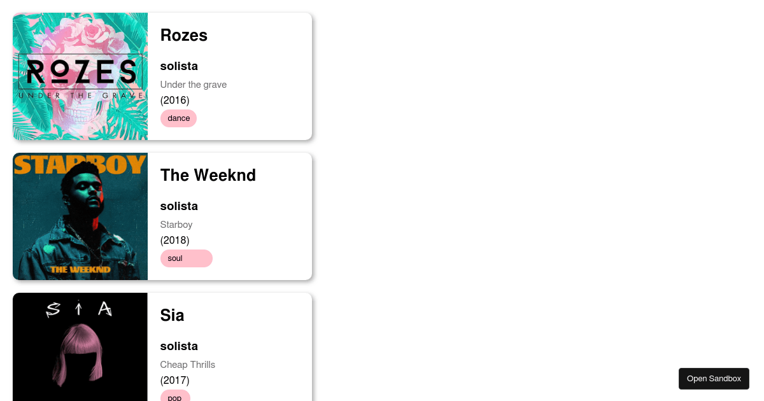The height and width of the screenshot is (401, 764).
Task: Click the Sia artist name heading
Action: coord(172,316)
